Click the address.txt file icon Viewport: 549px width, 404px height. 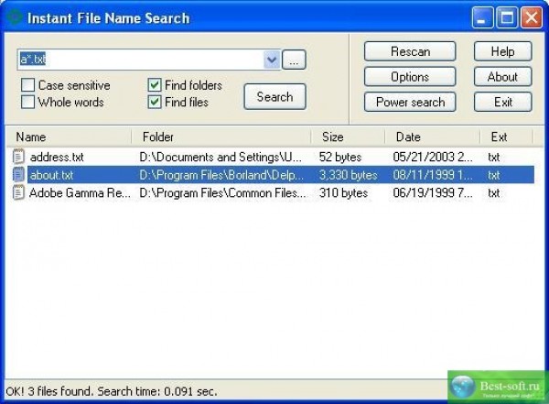18,157
